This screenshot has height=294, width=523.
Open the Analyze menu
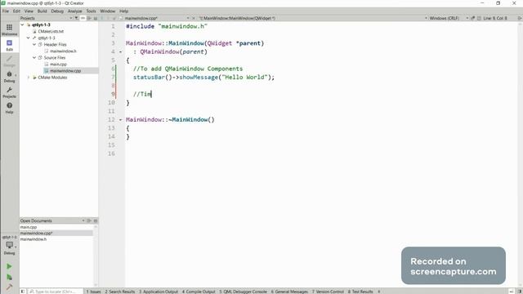(74, 11)
